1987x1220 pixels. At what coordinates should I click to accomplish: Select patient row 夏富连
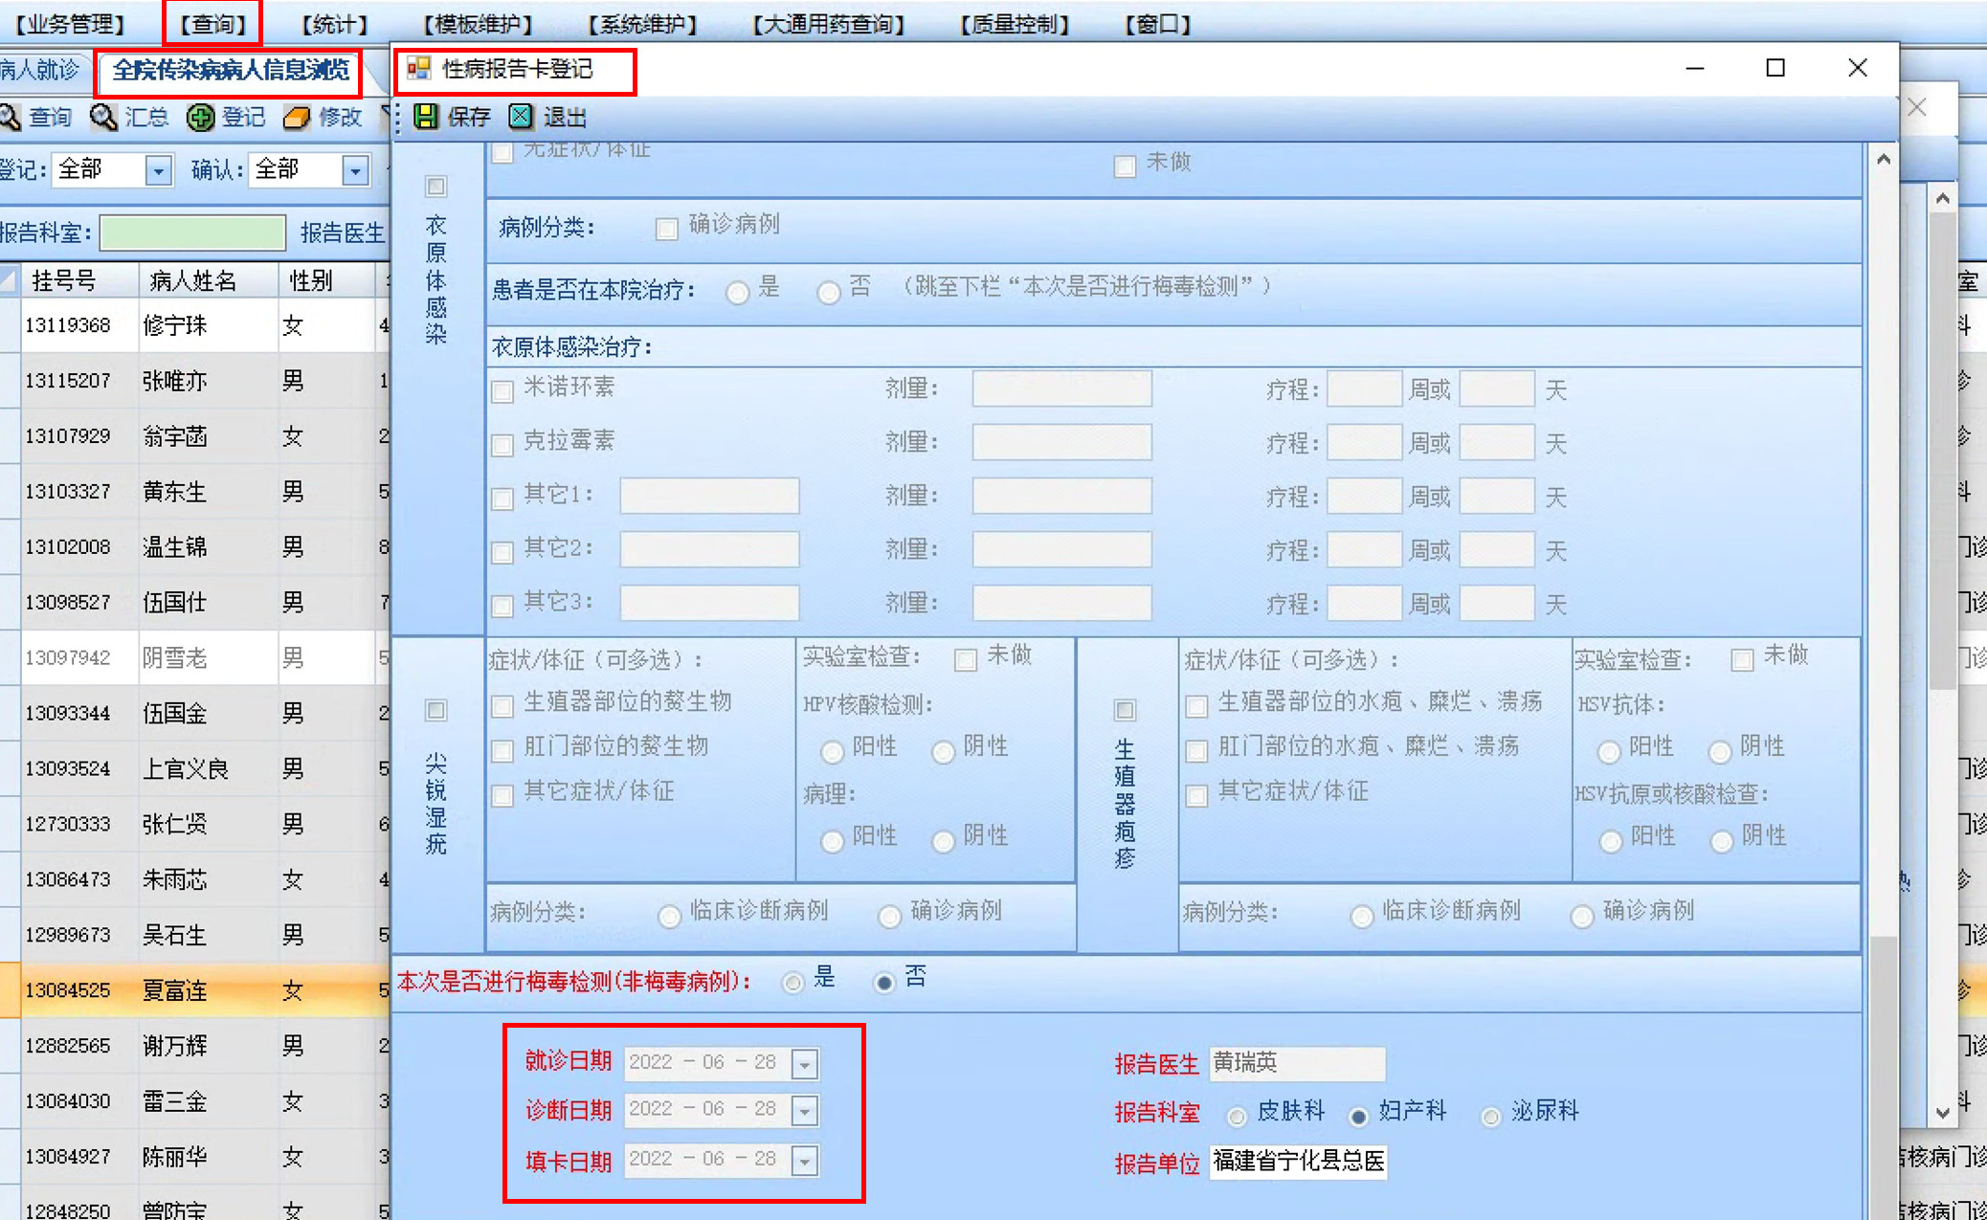pyautogui.click(x=174, y=990)
